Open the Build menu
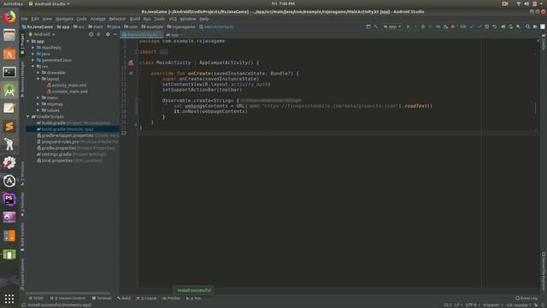 (135, 19)
